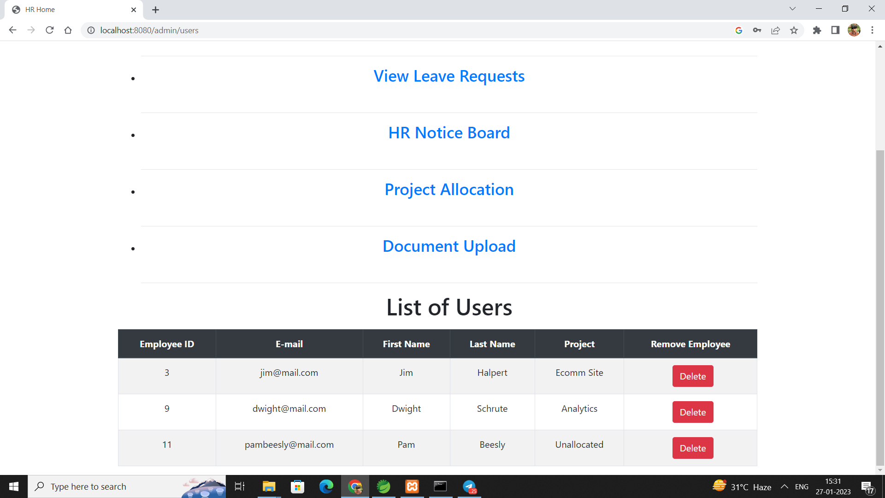Image resolution: width=885 pixels, height=498 pixels.
Task: Open Spring Tool Suite from the taskbar
Action: pyautogui.click(x=383, y=486)
